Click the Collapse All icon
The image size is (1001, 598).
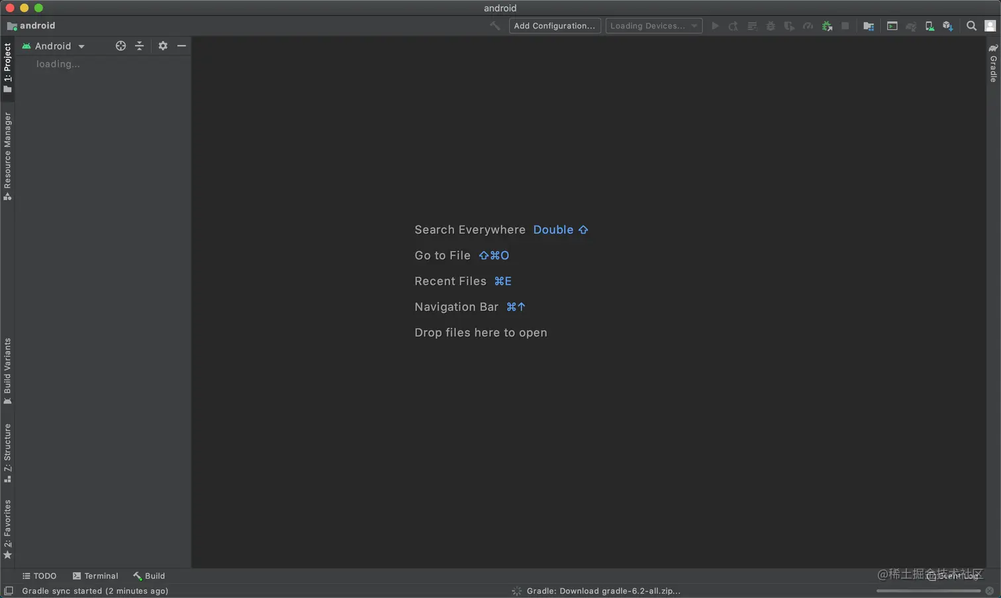(x=139, y=46)
